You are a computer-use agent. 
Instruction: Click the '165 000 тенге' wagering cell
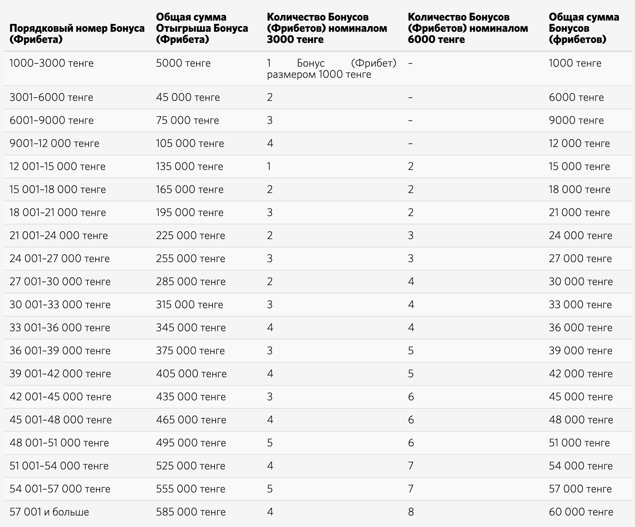click(x=190, y=190)
